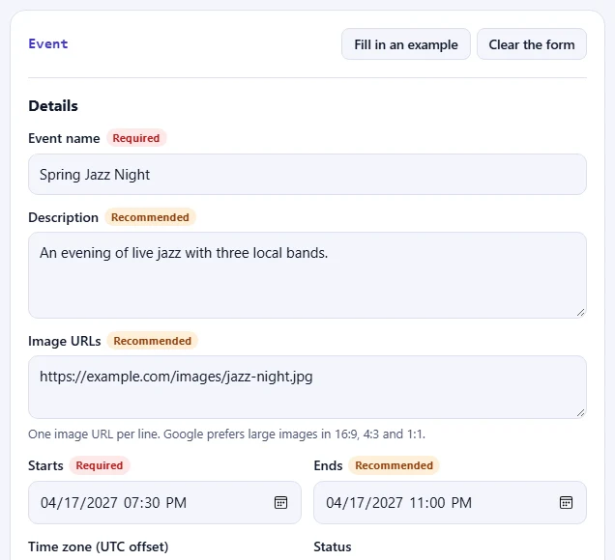Viewport: 615px width, 560px height.
Task: Click the Image URLs label
Action: click(x=65, y=341)
